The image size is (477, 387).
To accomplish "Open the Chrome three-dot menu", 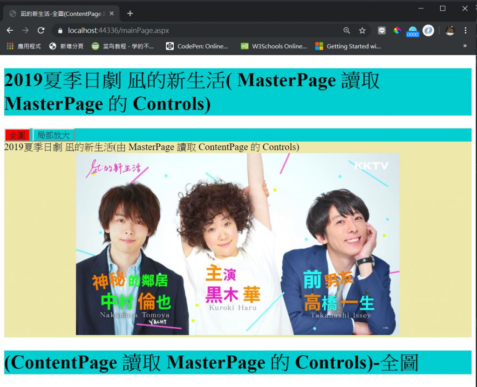I will pyautogui.click(x=465, y=30).
